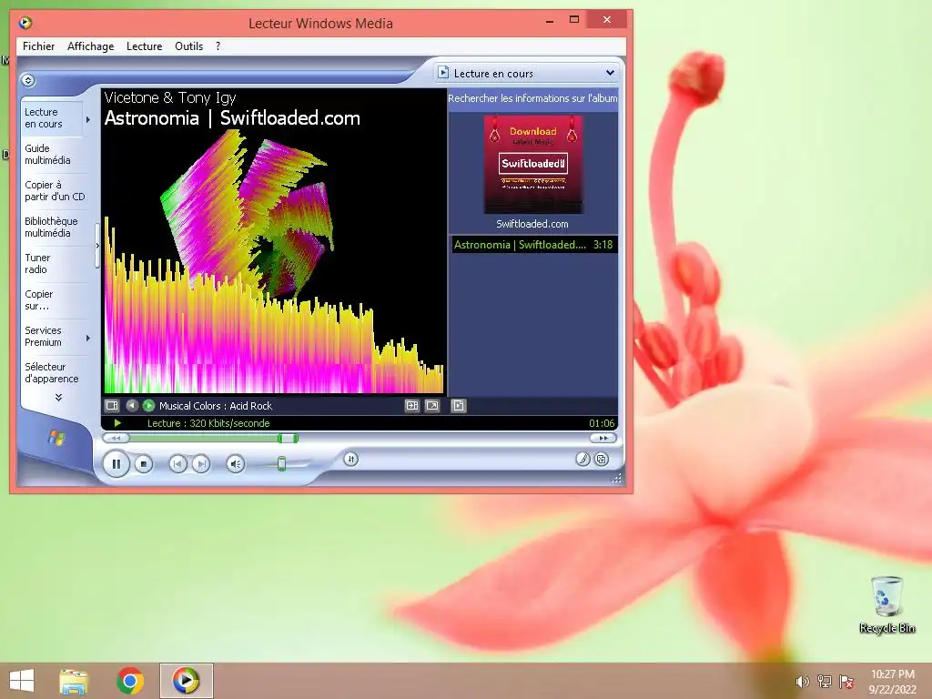Click Rechercher les informations sur l'album

(x=532, y=98)
